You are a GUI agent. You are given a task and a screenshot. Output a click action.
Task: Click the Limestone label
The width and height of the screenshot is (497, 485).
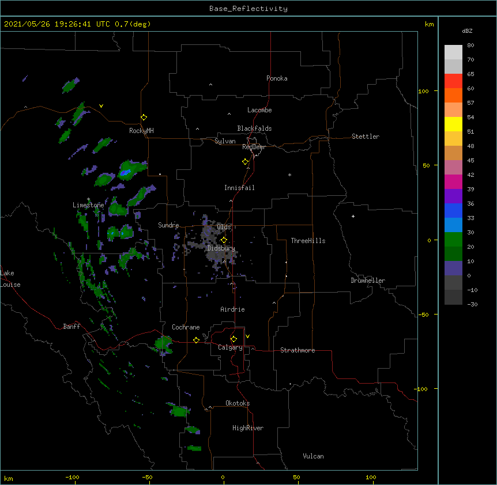(88, 205)
